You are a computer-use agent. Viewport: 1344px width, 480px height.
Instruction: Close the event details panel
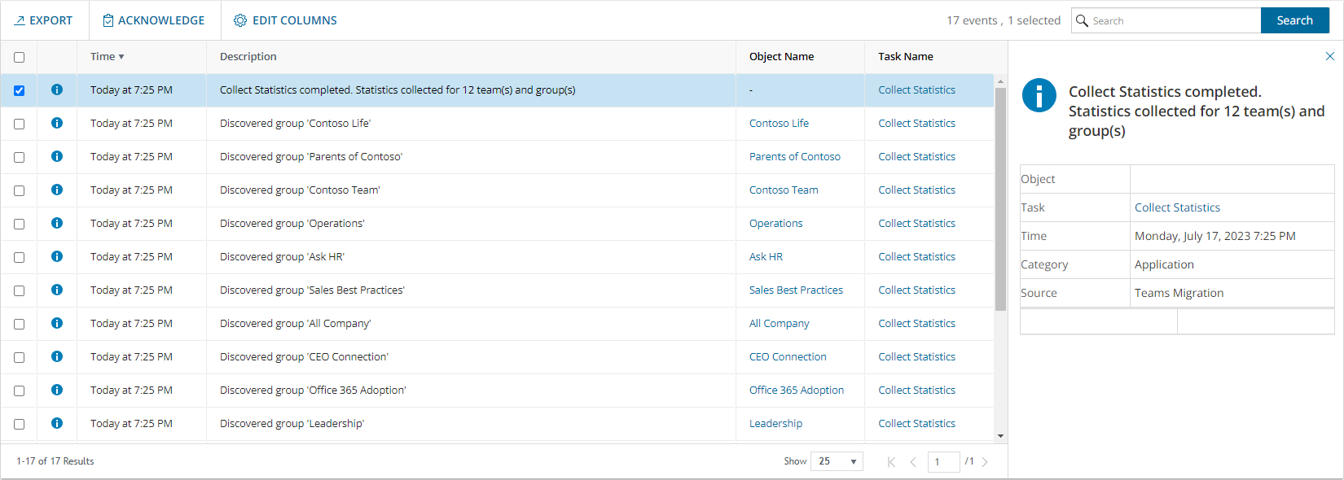[x=1330, y=56]
